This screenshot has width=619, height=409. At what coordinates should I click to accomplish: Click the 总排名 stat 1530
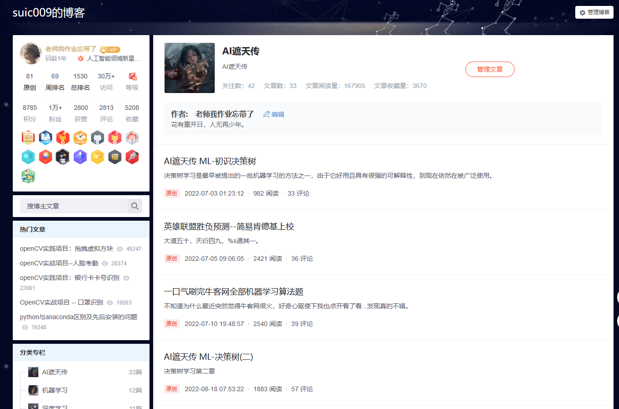pyautogui.click(x=81, y=76)
